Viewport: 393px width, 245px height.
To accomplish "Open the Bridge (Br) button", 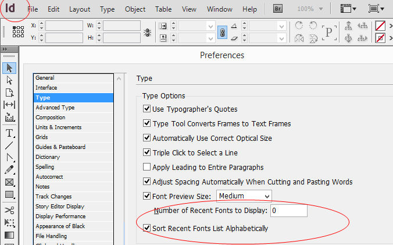I will coord(278,9).
